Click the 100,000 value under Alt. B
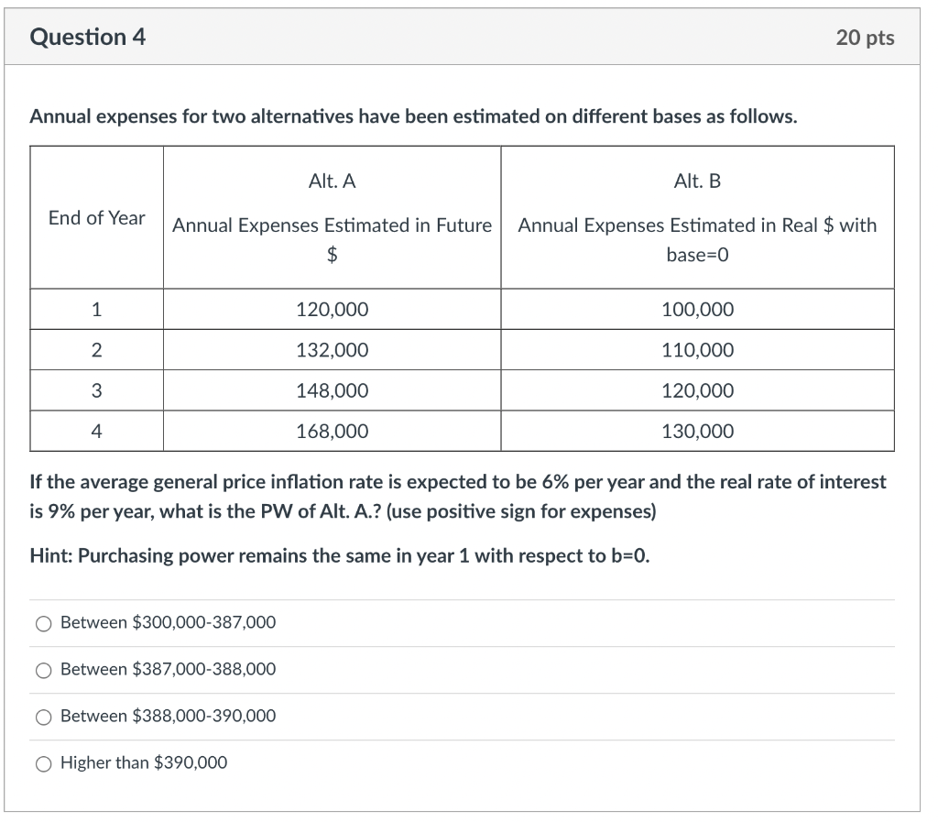Screen dimensions: 938x822 pos(697,309)
